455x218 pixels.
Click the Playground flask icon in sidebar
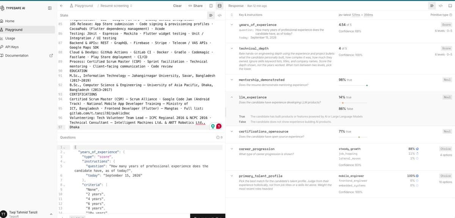click(2, 30)
